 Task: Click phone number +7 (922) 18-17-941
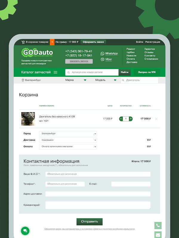tap(79, 56)
